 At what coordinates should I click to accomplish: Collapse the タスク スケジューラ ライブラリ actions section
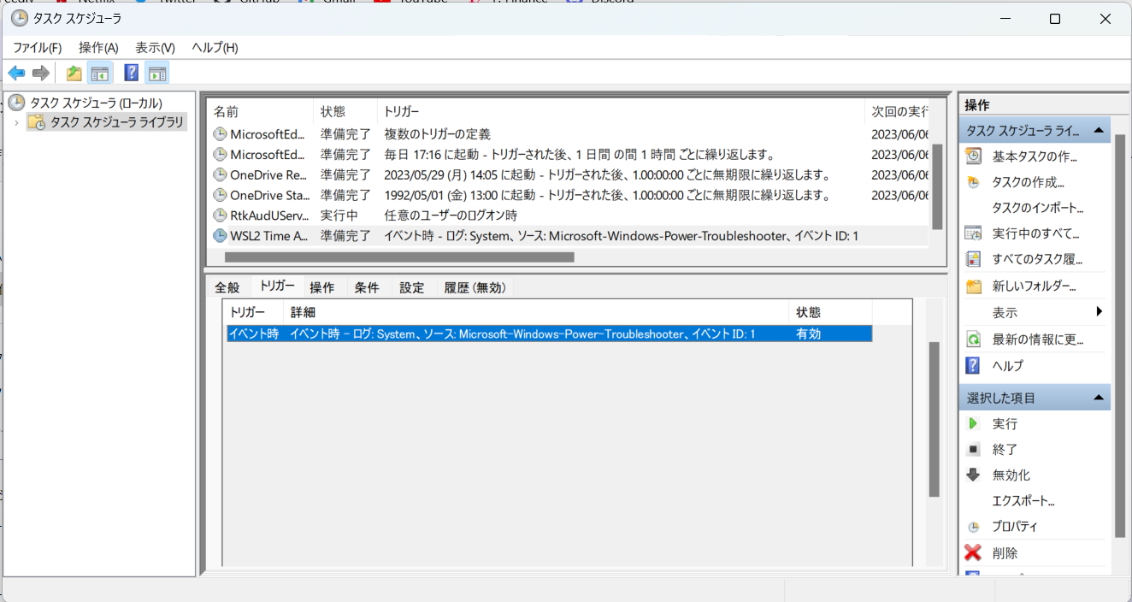click(x=1099, y=131)
